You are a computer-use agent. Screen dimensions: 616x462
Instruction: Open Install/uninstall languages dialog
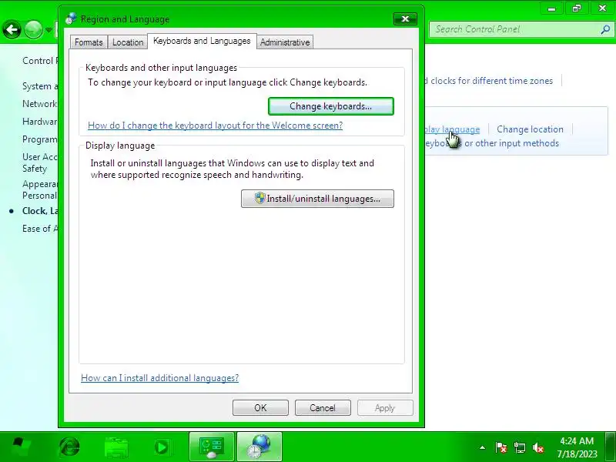point(317,199)
